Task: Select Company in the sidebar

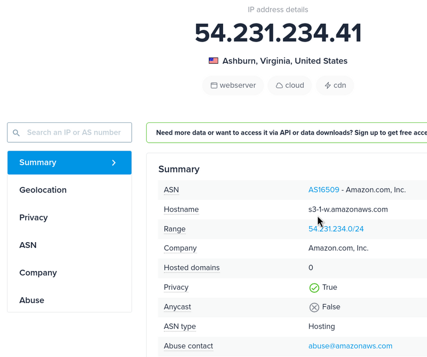Action: click(x=38, y=273)
